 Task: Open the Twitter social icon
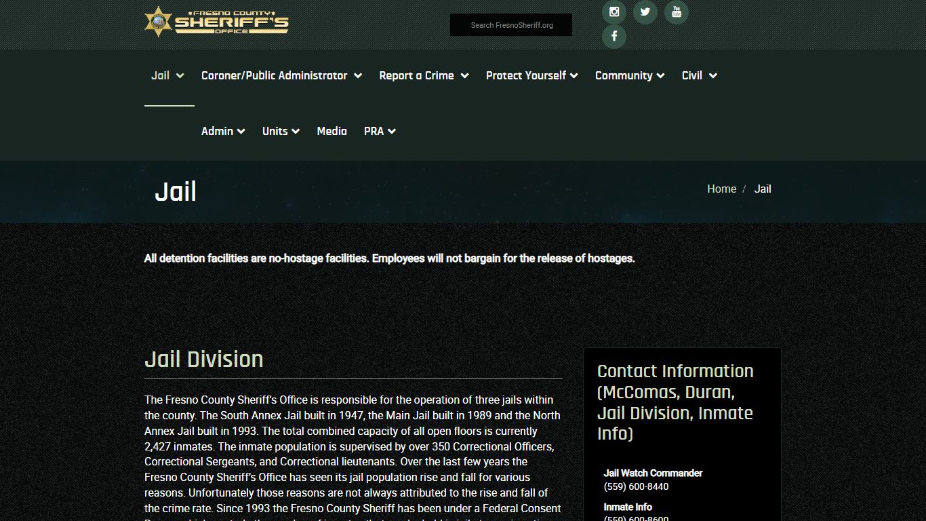(x=645, y=12)
